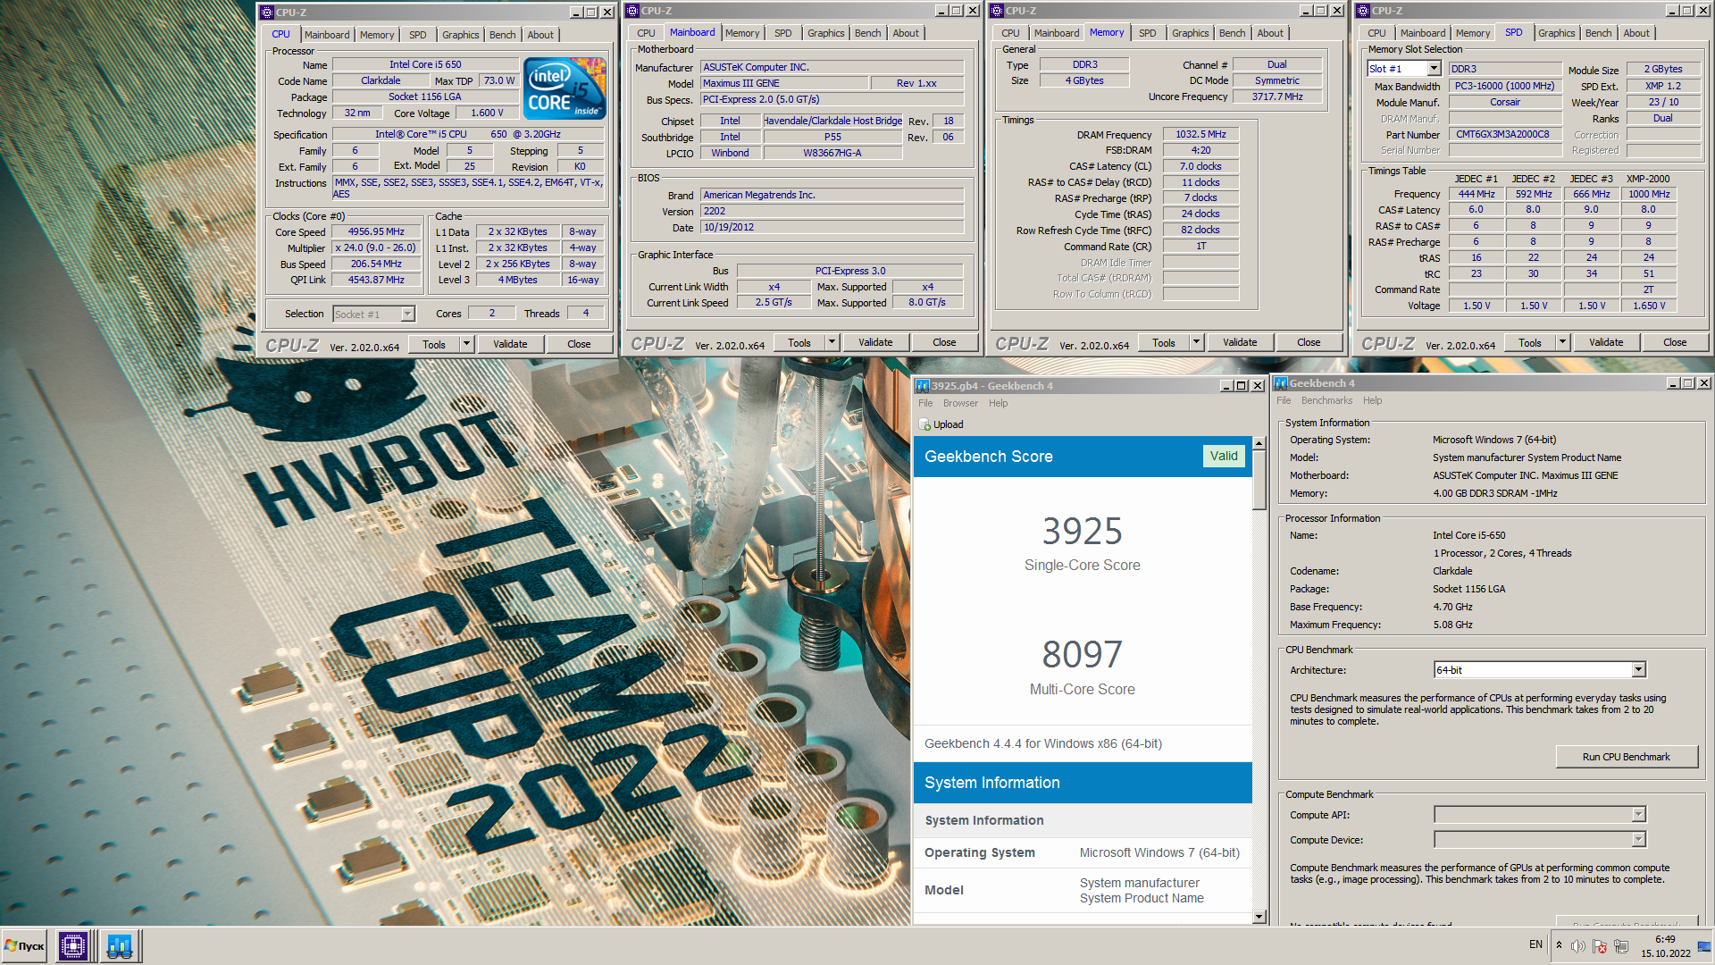Screen dimensions: 1715x965
Task: Click the BIOS Version 2202 field
Action: click(x=832, y=211)
